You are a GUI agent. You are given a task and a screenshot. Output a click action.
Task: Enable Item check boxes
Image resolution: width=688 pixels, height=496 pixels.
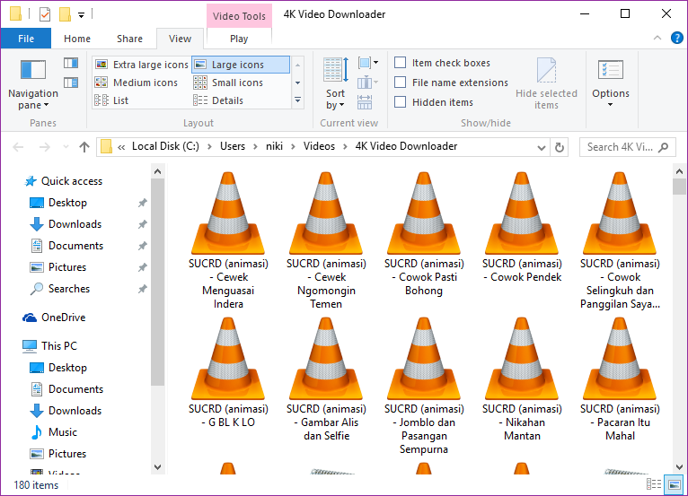(401, 63)
